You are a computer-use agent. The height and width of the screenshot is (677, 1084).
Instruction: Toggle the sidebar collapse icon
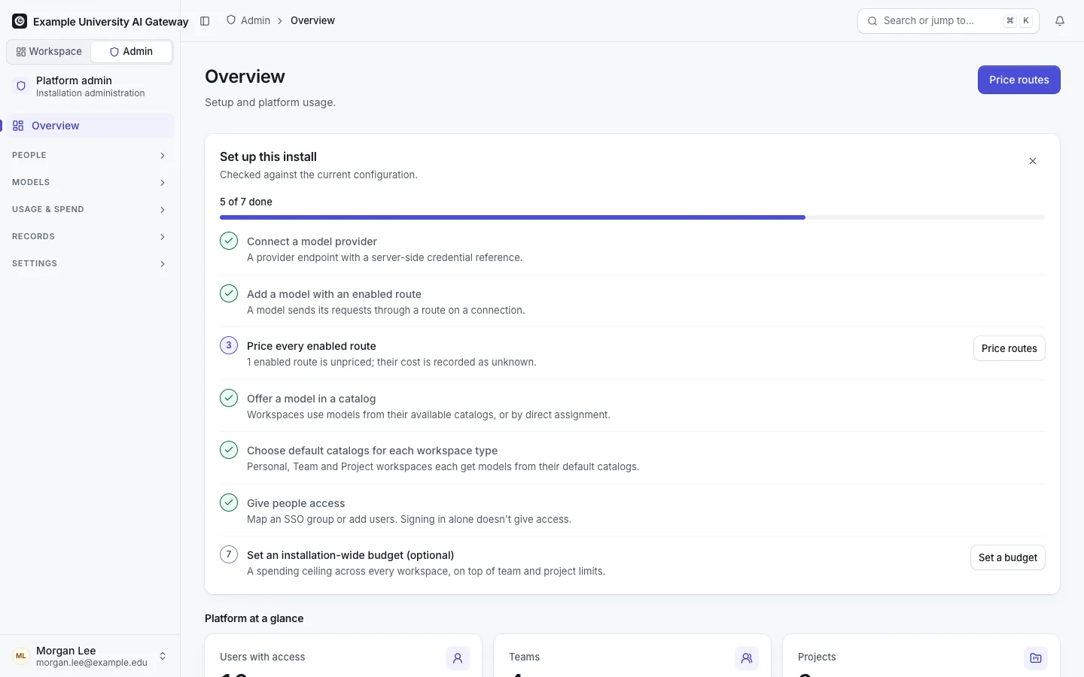click(205, 21)
